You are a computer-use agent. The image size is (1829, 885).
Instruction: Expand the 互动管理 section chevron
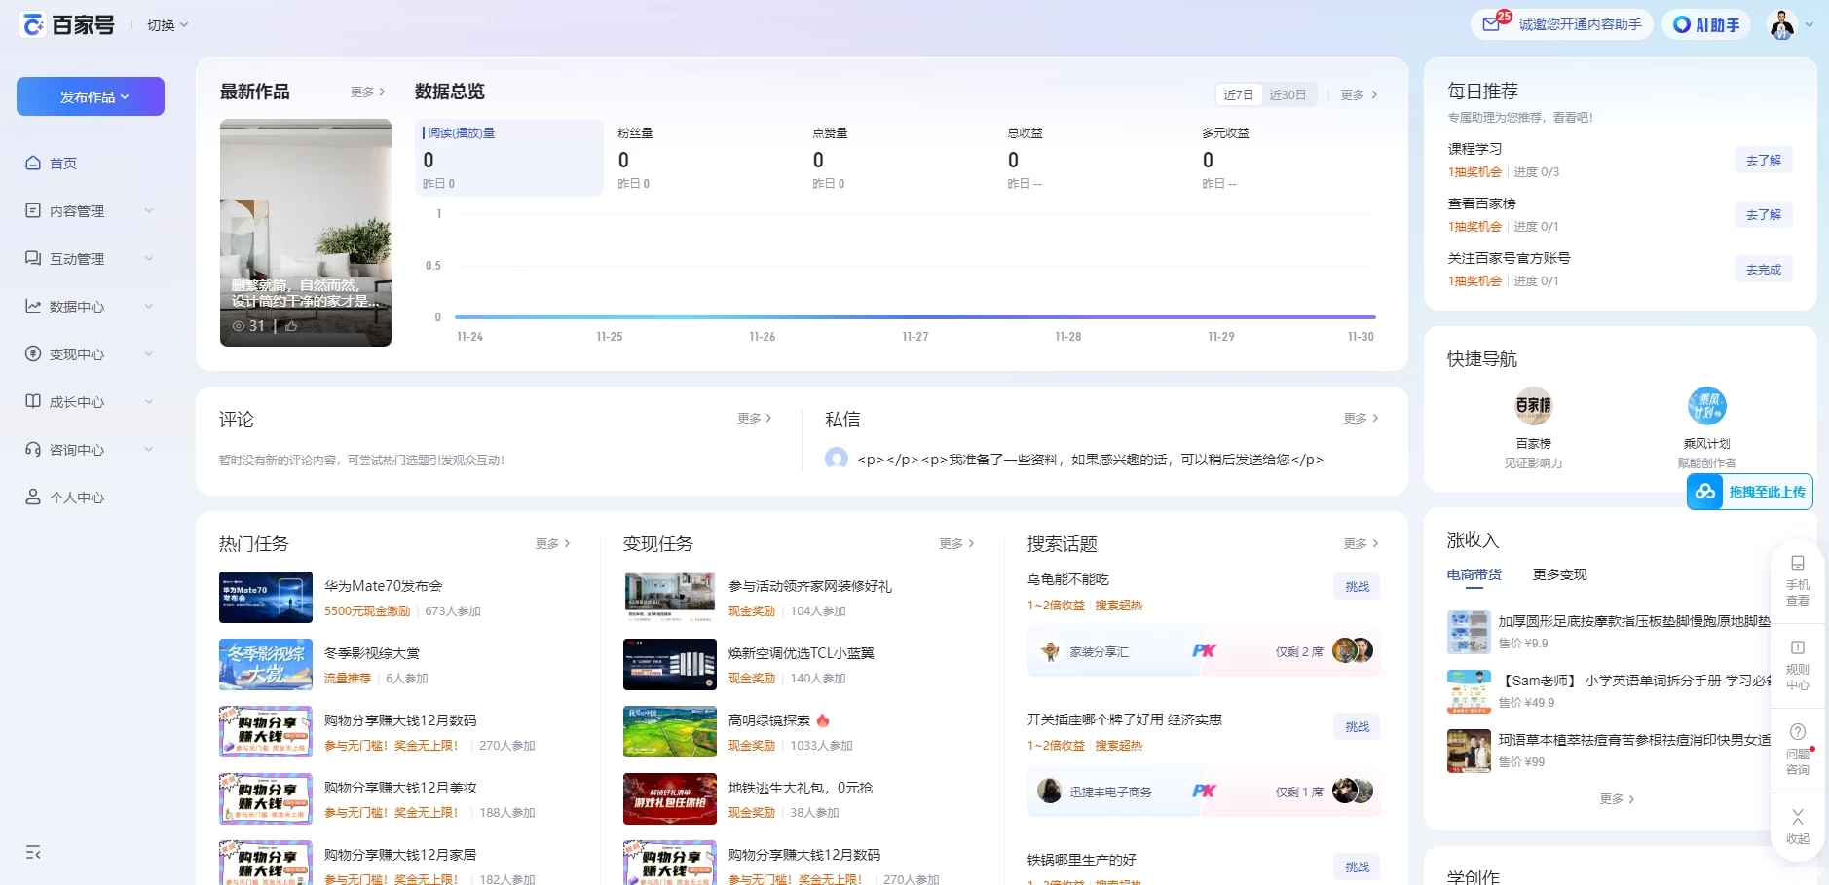tap(148, 258)
